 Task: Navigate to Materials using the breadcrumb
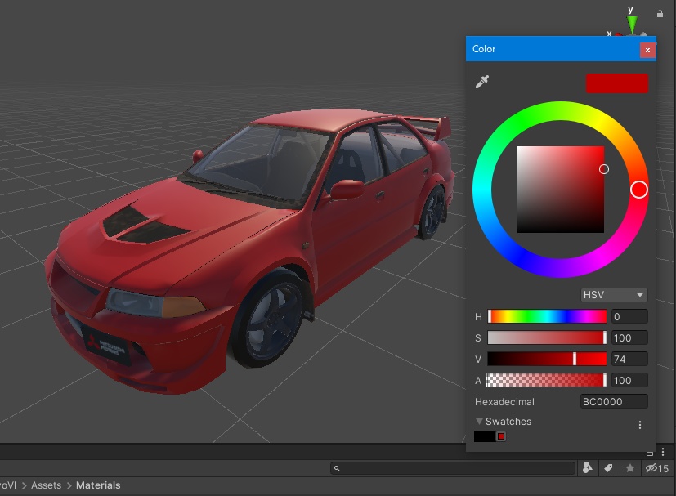click(x=98, y=485)
